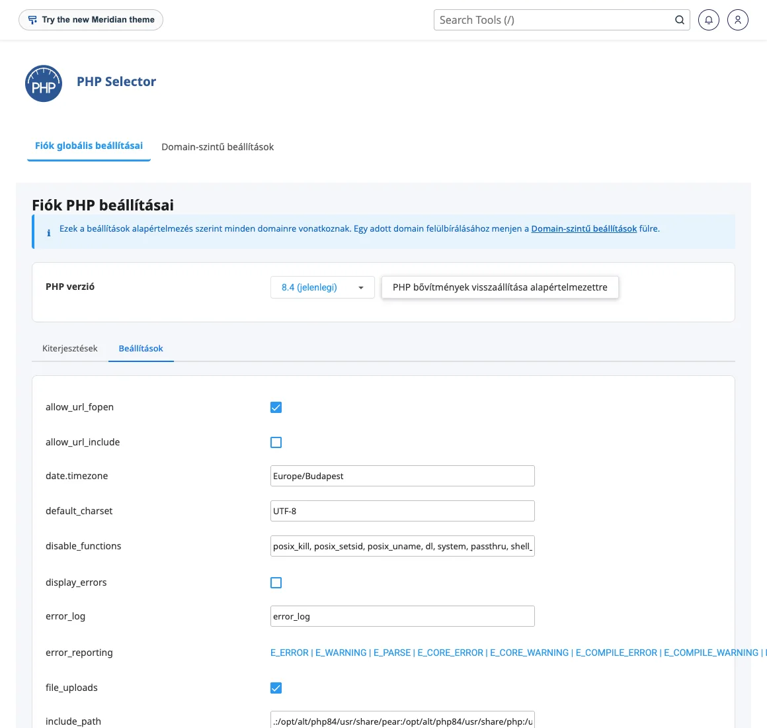Click the include_path input field
This screenshot has height=728, width=767.
pyautogui.click(x=403, y=720)
